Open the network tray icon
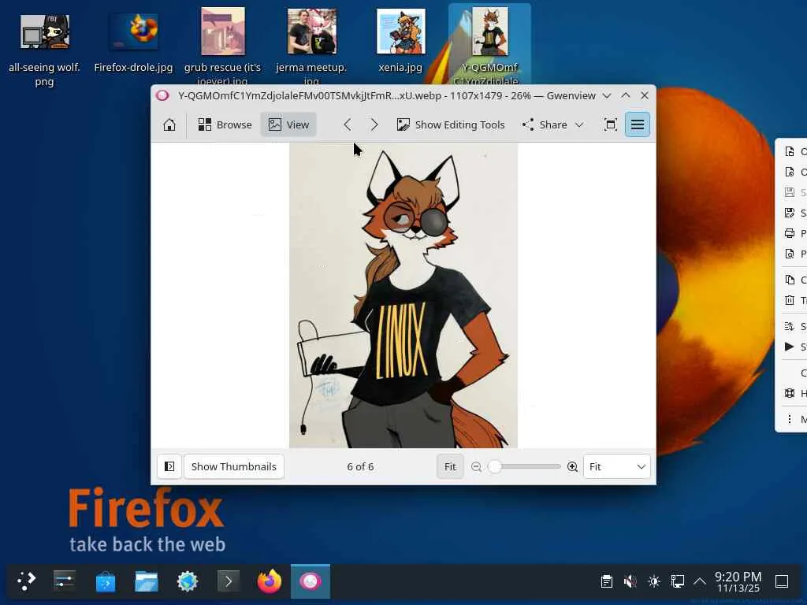Viewport: 807px width, 605px height. [677, 581]
